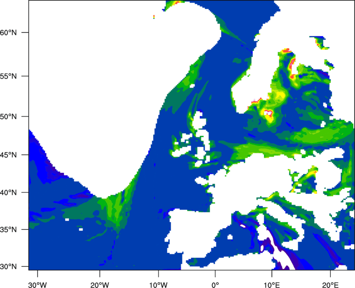The image size is (355, 288).
Task: Click the 30°N latitude label
Action: [x=8, y=267]
